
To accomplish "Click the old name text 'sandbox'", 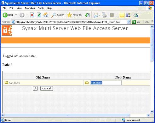I will pos(14,83).
